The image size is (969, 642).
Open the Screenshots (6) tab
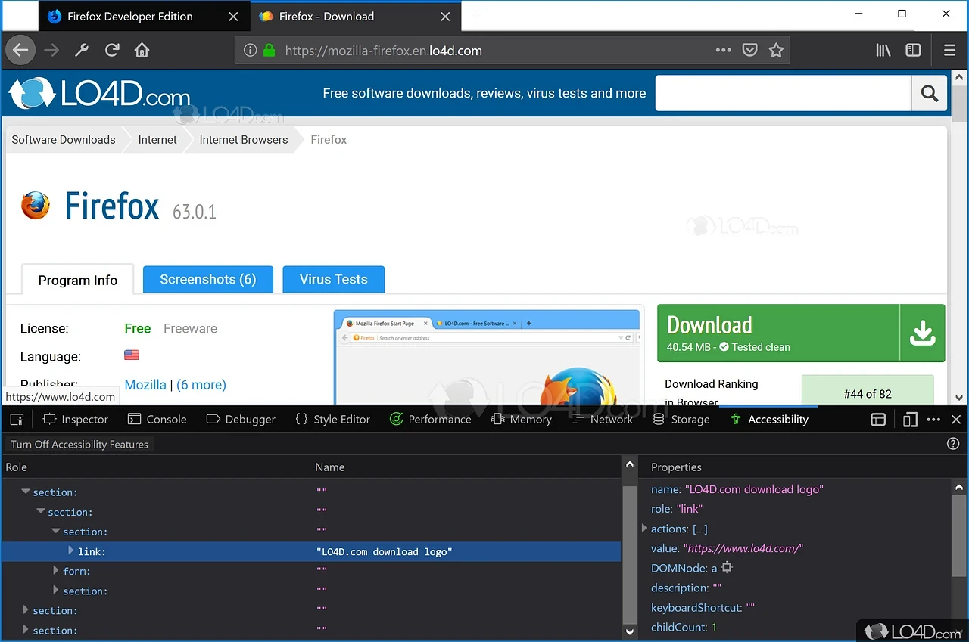click(207, 279)
